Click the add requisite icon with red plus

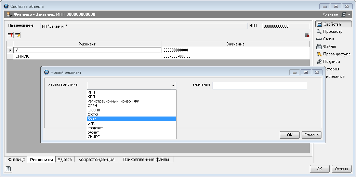coord(11,35)
